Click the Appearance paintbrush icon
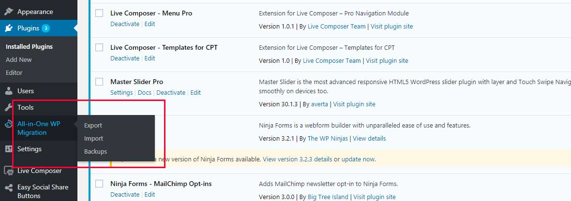Image resolution: width=571 pixels, height=201 pixels. (9, 12)
